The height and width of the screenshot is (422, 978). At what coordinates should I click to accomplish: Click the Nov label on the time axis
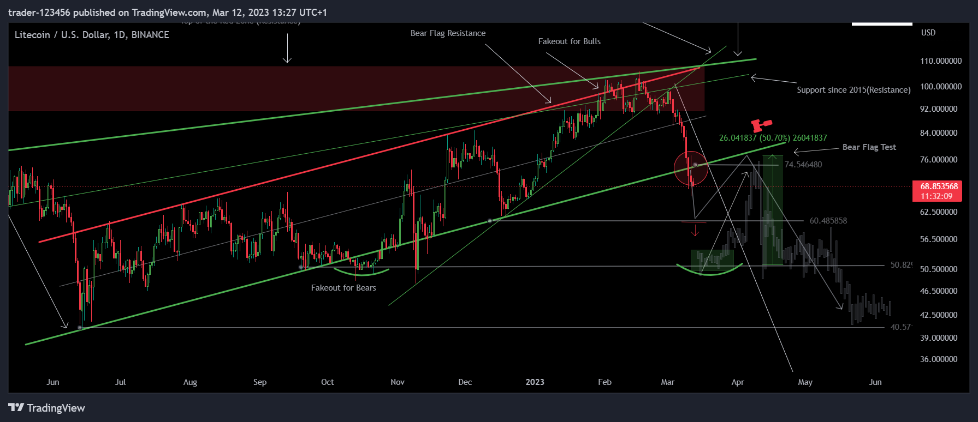pos(398,382)
